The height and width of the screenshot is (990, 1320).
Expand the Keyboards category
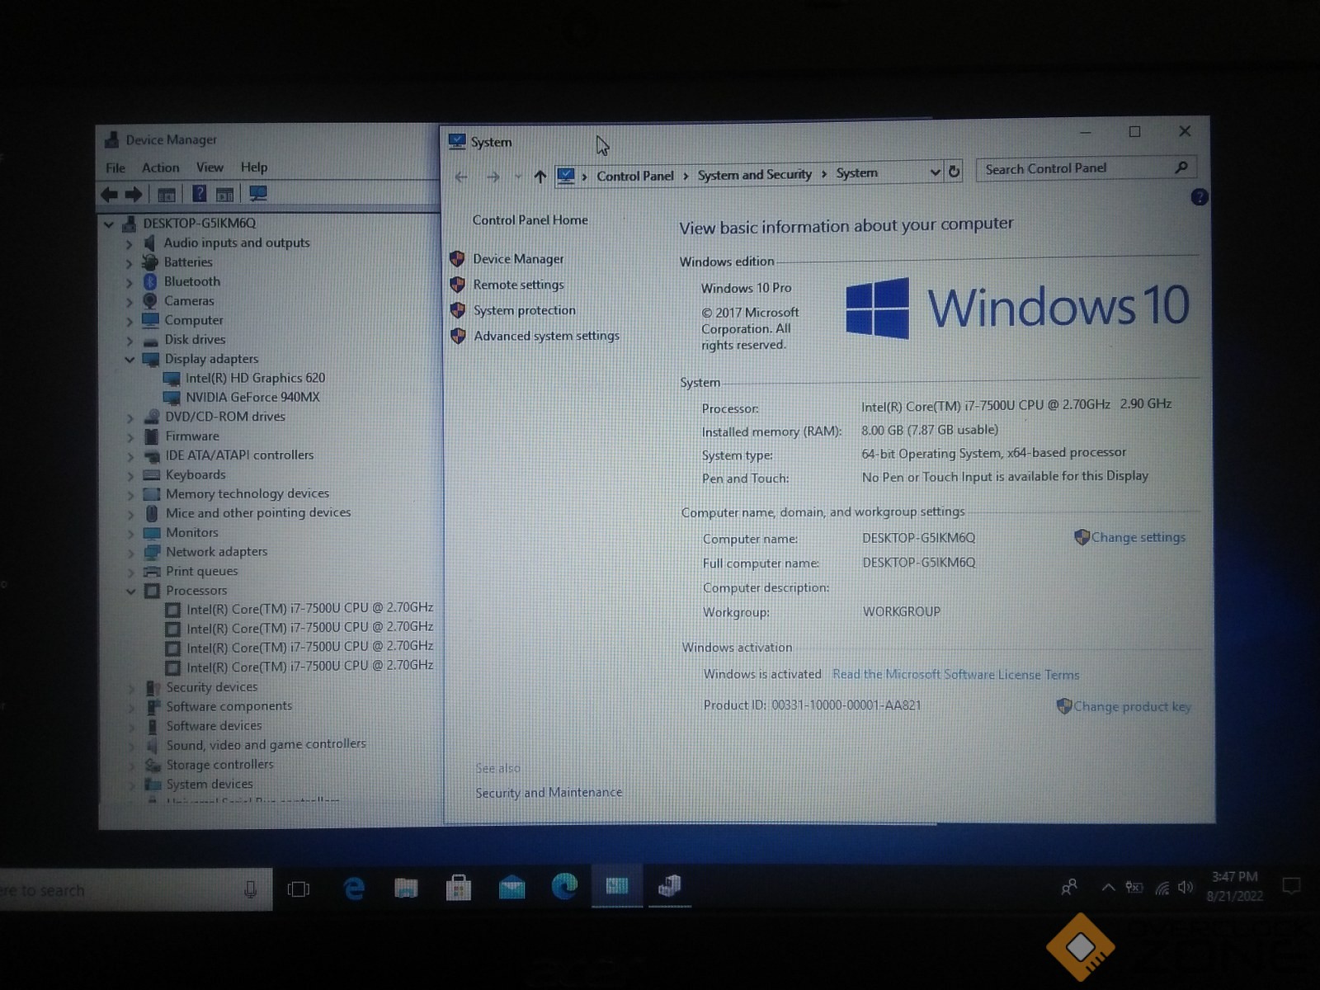coord(130,476)
